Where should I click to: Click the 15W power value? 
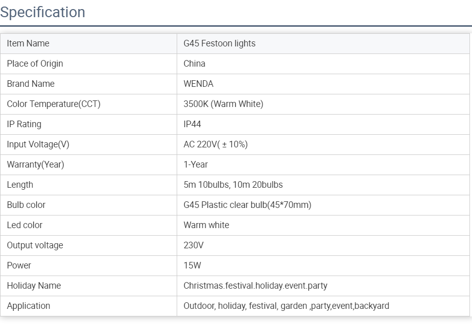point(192,265)
